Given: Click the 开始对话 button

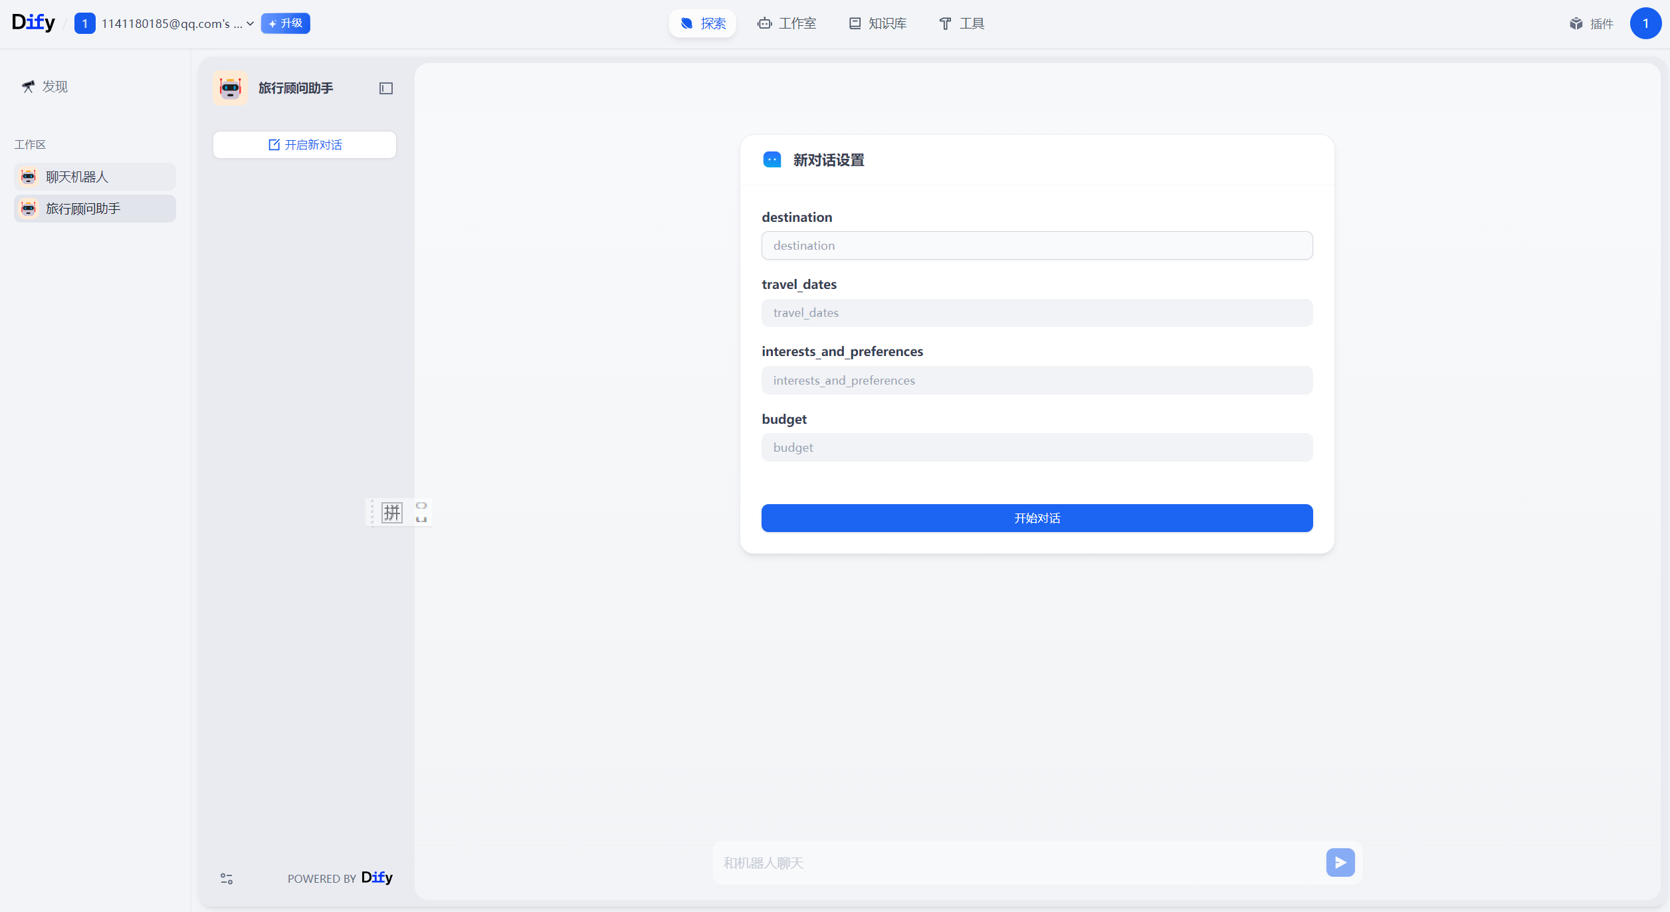Looking at the screenshot, I should click(1037, 518).
